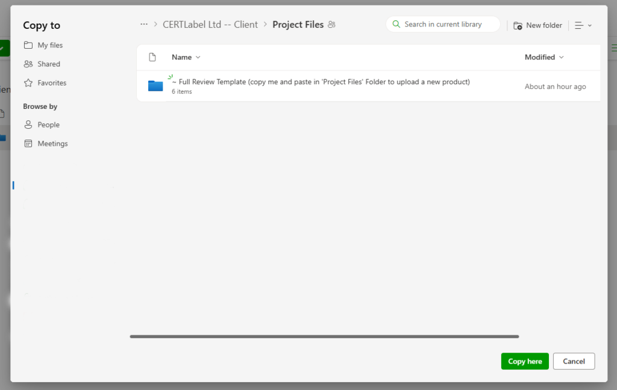Click the Favorites star icon
This screenshot has width=617, height=390.
click(x=28, y=83)
